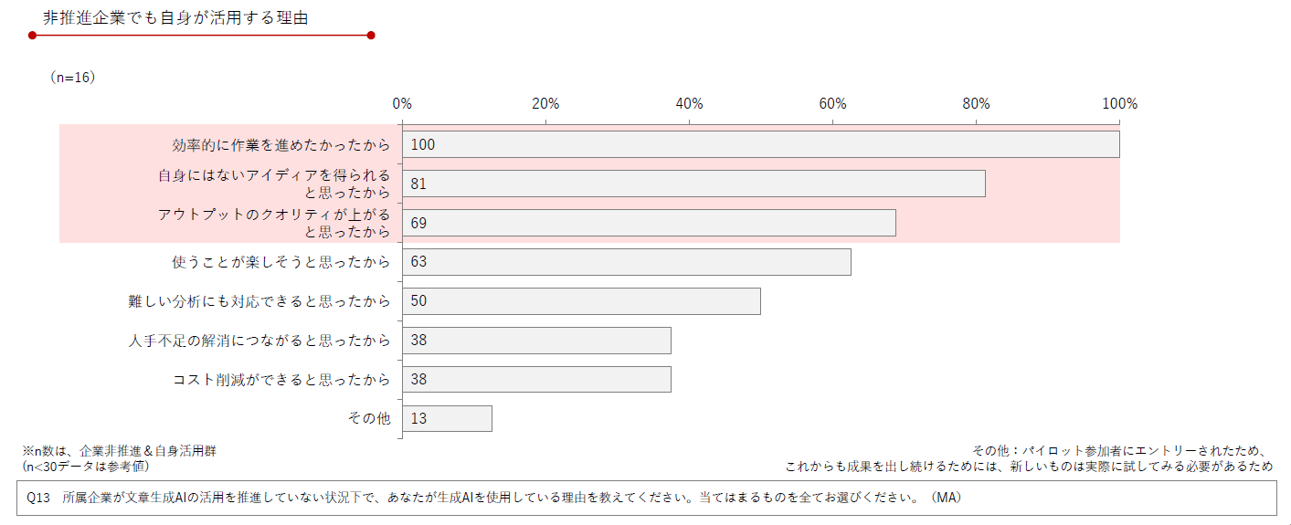Click the bar showing value 50
Image resolution: width=1291 pixels, height=525 pixels.
[x=581, y=301]
